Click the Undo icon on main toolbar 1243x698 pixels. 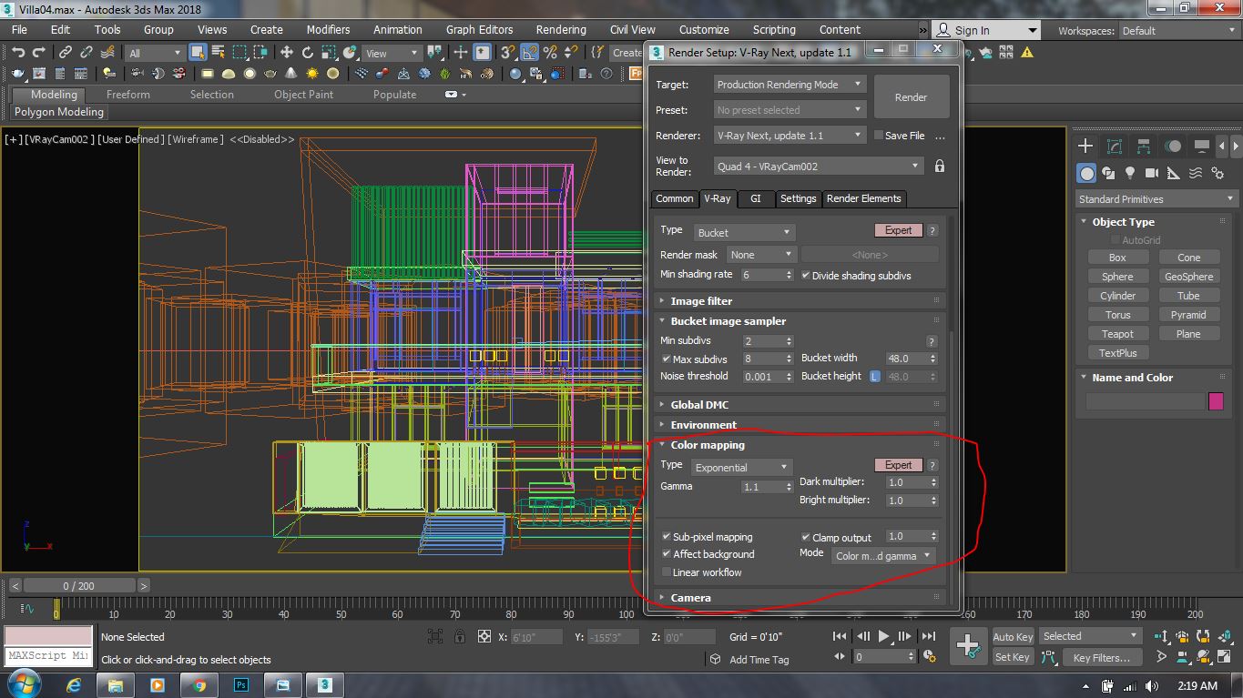coord(17,52)
